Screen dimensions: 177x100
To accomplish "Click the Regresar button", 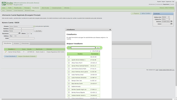I will (x=136, y=13).
